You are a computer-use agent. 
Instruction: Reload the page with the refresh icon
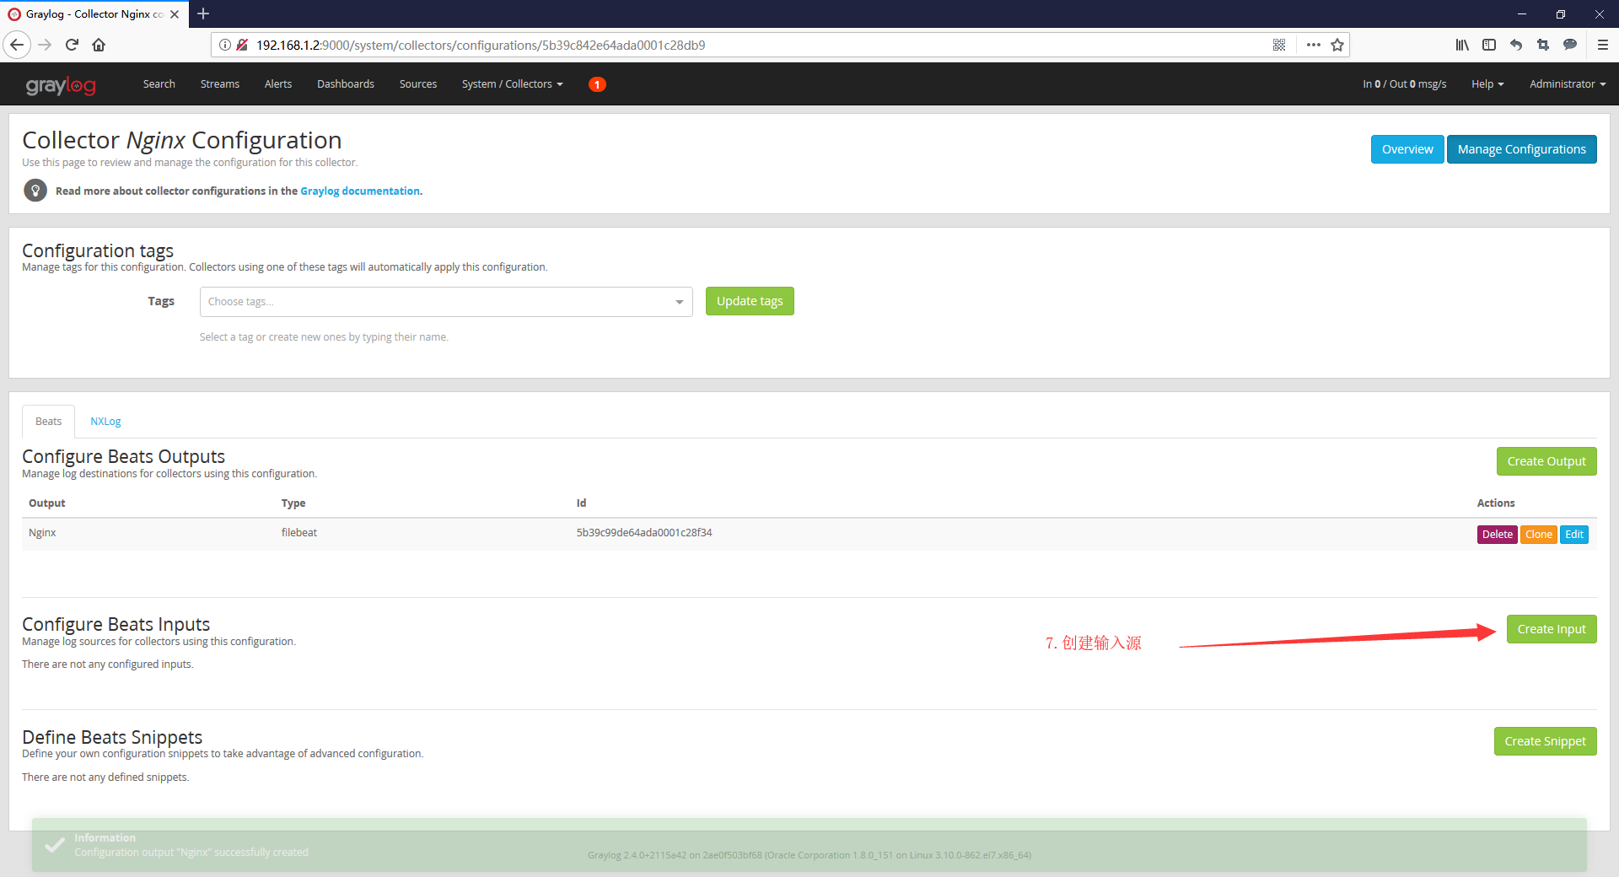coord(73,45)
